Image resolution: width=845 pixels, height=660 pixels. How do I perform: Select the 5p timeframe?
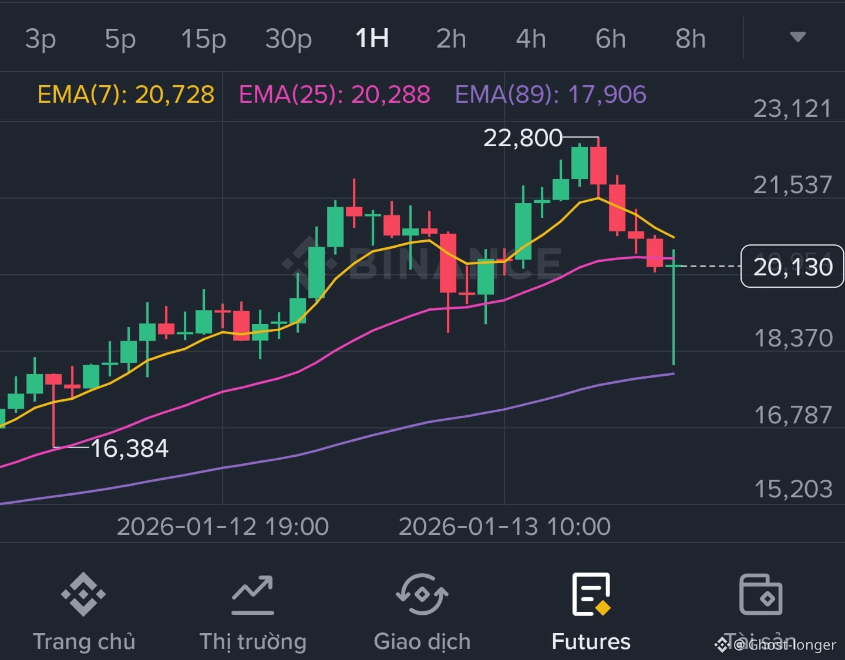pyautogui.click(x=120, y=39)
